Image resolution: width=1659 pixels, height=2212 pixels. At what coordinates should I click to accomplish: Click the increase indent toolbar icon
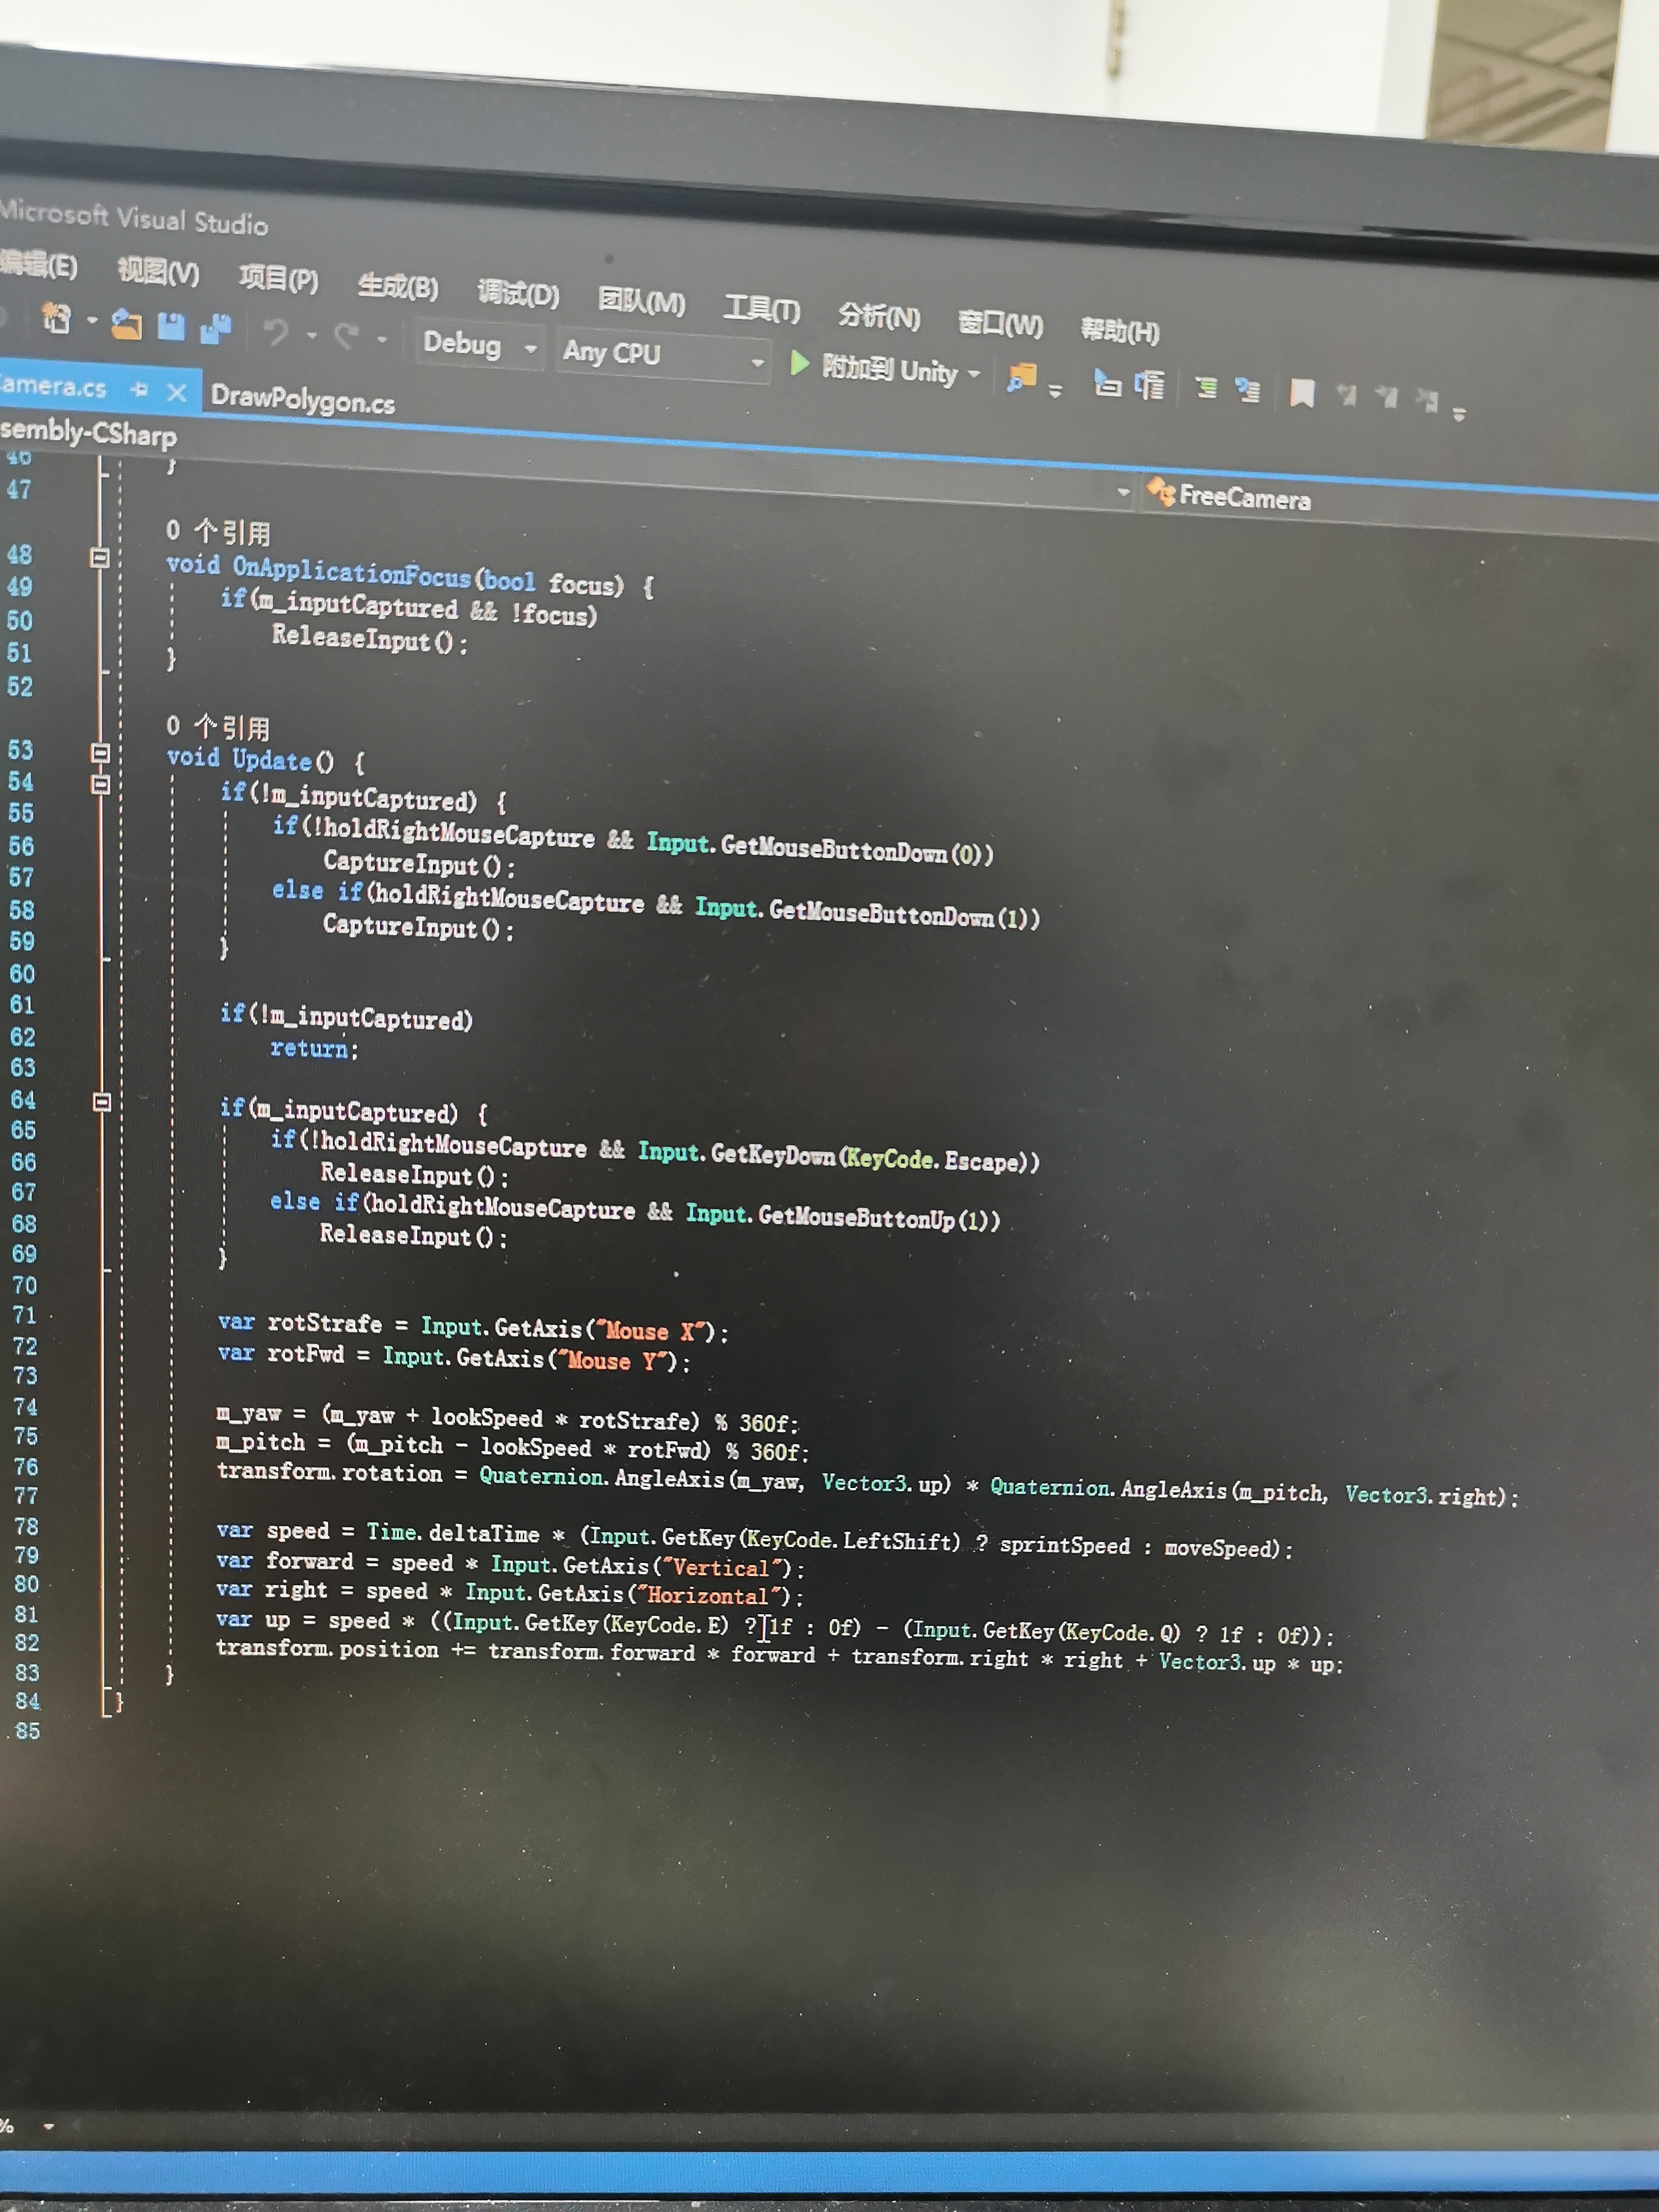point(1150,385)
